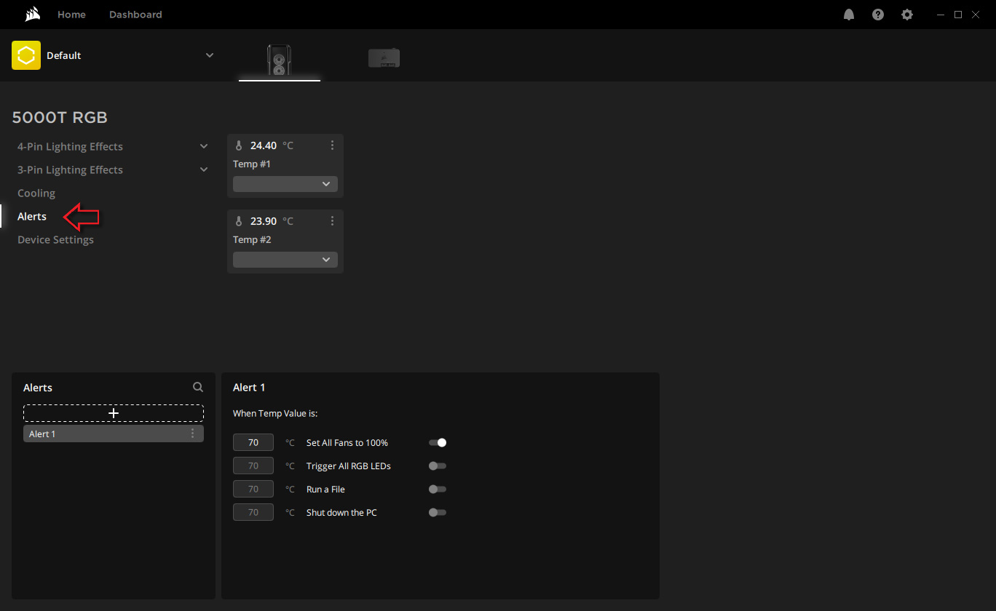The width and height of the screenshot is (996, 611).
Task: Enable Trigger All RGB LEDs toggle
Action: (x=438, y=466)
